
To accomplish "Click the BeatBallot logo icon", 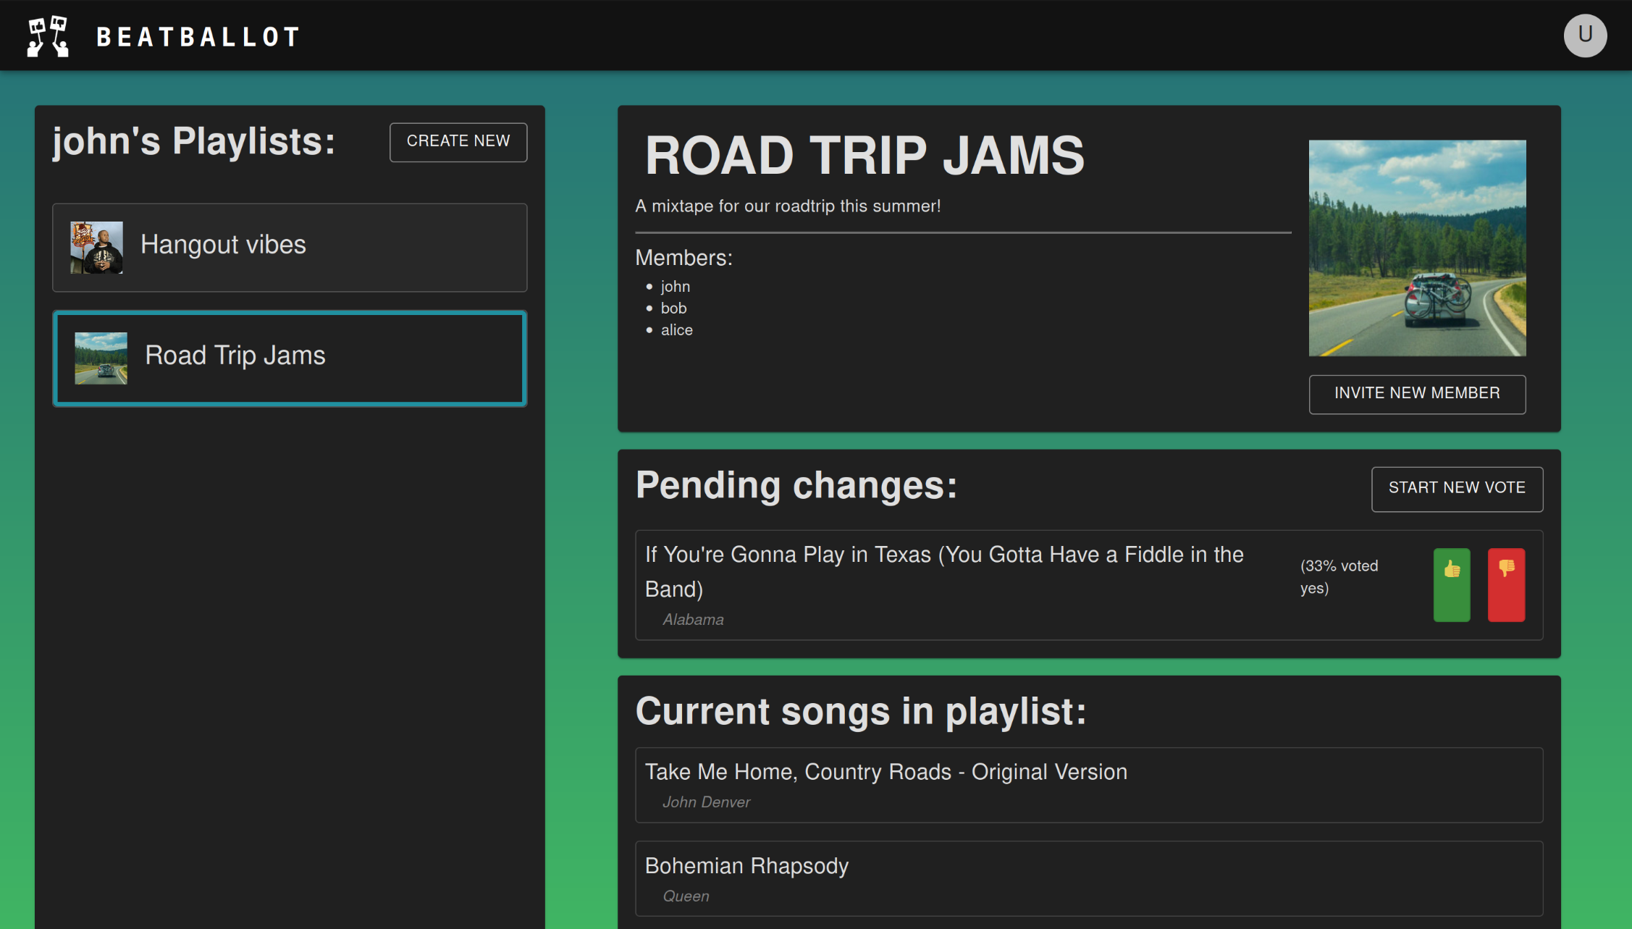I will pos(48,36).
